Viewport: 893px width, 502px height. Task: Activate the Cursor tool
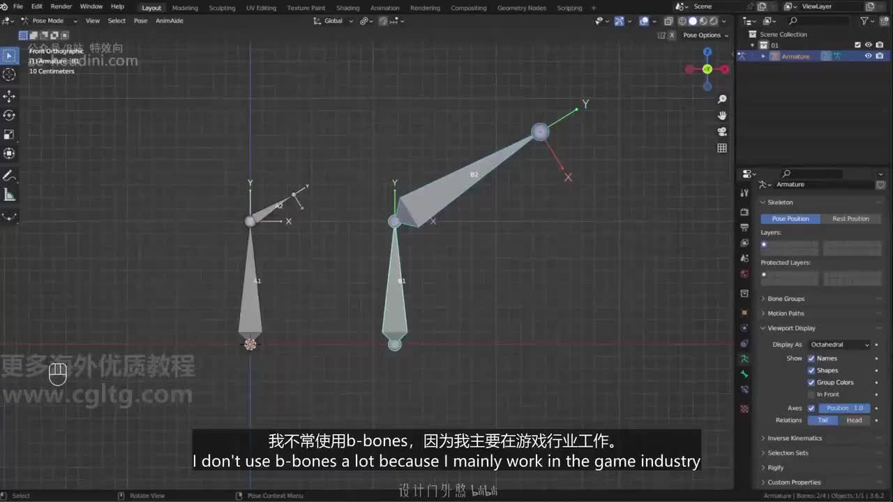[9, 75]
